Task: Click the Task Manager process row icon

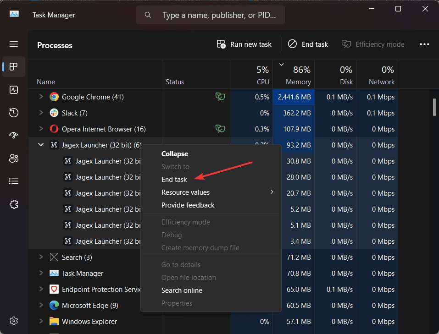Action: [54, 273]
